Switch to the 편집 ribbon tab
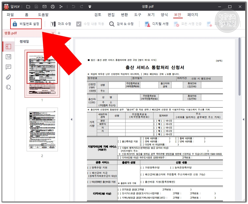 coord(111,15)
